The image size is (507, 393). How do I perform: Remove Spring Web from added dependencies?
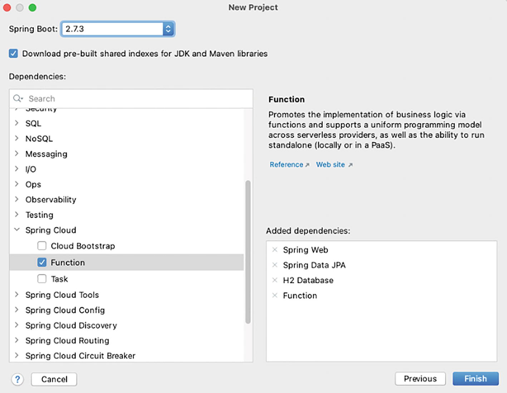pyautogui.click(x=275, y=250)
